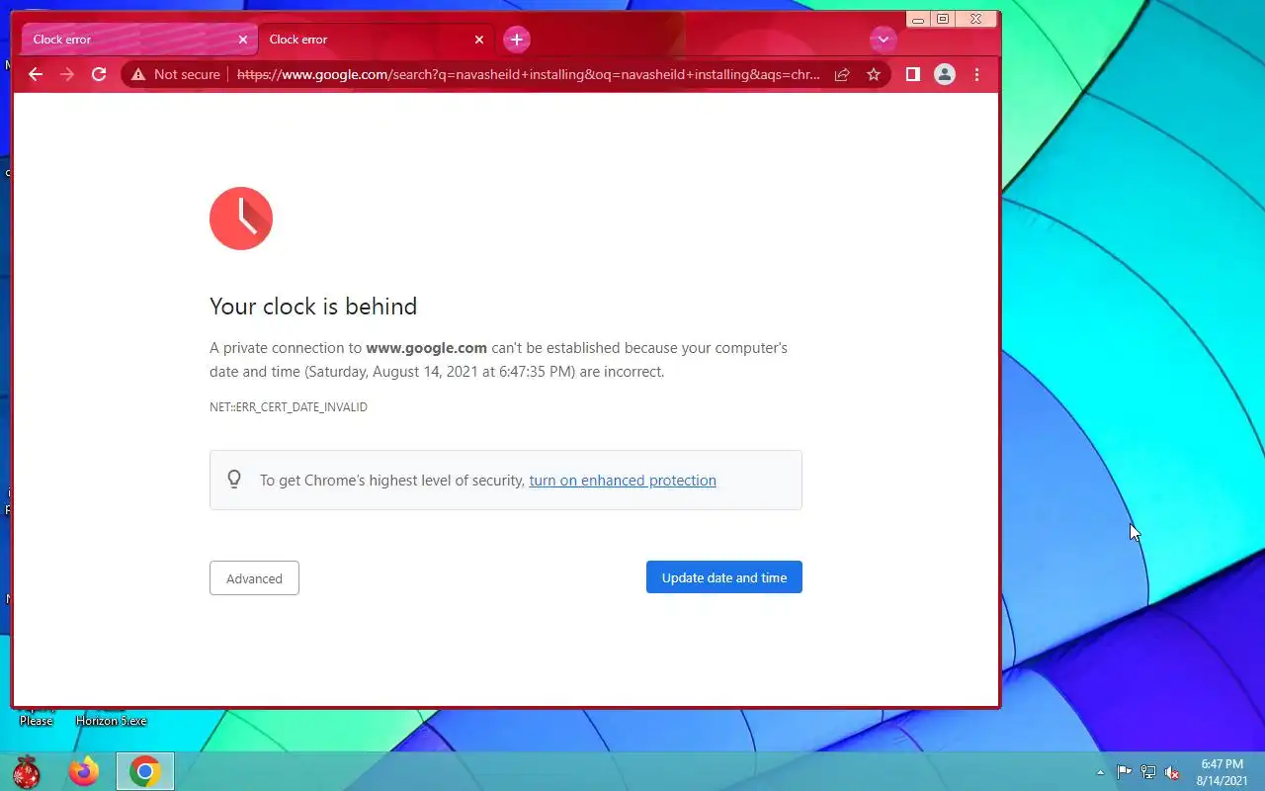Maximize the Chrome window

click(x=943, y=19)
